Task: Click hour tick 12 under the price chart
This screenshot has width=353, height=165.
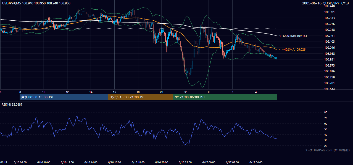Action: tap(67, 92)
